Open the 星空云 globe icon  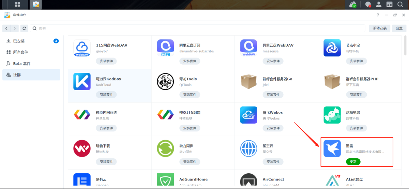(248, 148)
